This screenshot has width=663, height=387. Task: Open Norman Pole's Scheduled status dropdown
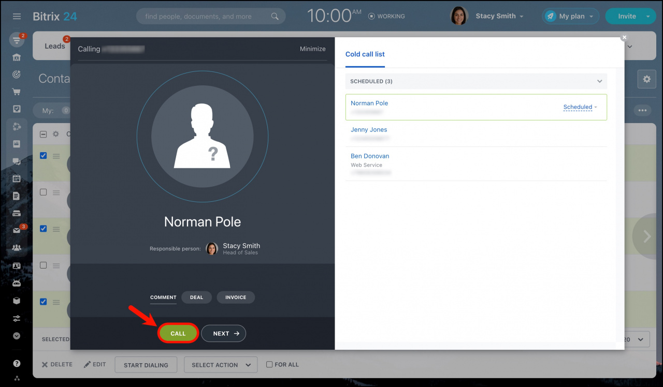(x=580, y=107)
